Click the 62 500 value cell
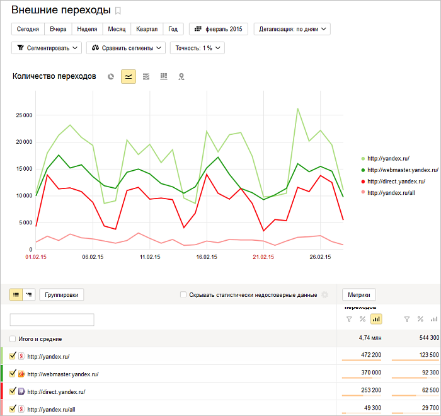 pyautogui.click(x=430, y=390)
